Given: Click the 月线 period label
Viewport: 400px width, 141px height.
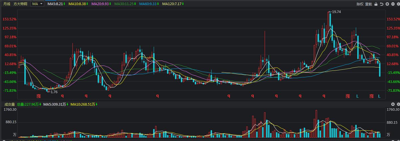Looking at the screenshot, I should [7, 4].
